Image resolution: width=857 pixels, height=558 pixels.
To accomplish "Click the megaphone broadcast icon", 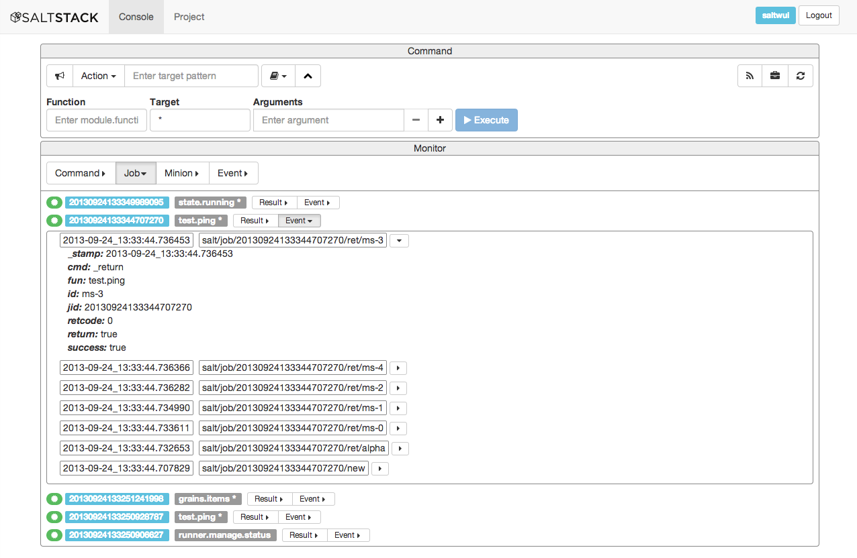I will coord(59,75).
